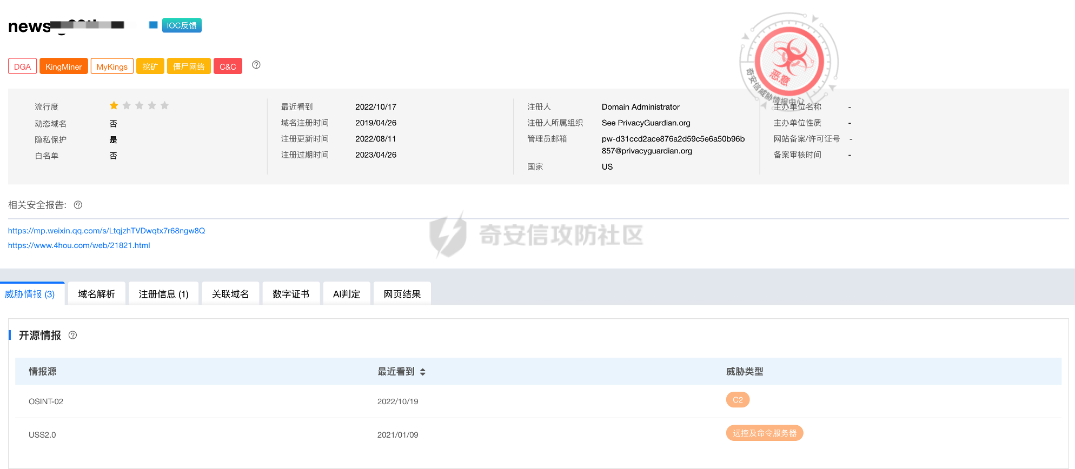Screen dimensions: 1075x469
Task: Select the KingMiner tag
Action: click(64, 66)
